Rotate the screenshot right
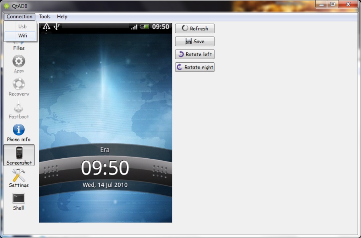The width and height of the screenshot is (361, 238). (195, 67)
